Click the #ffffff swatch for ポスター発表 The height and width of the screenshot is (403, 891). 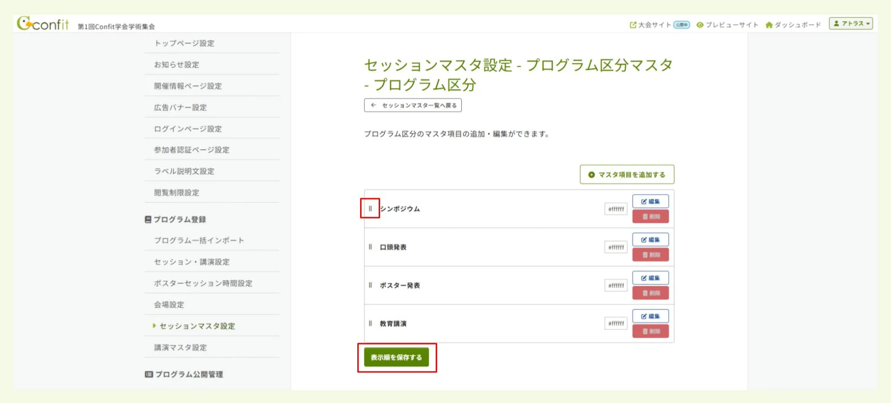tap(616, 285)
